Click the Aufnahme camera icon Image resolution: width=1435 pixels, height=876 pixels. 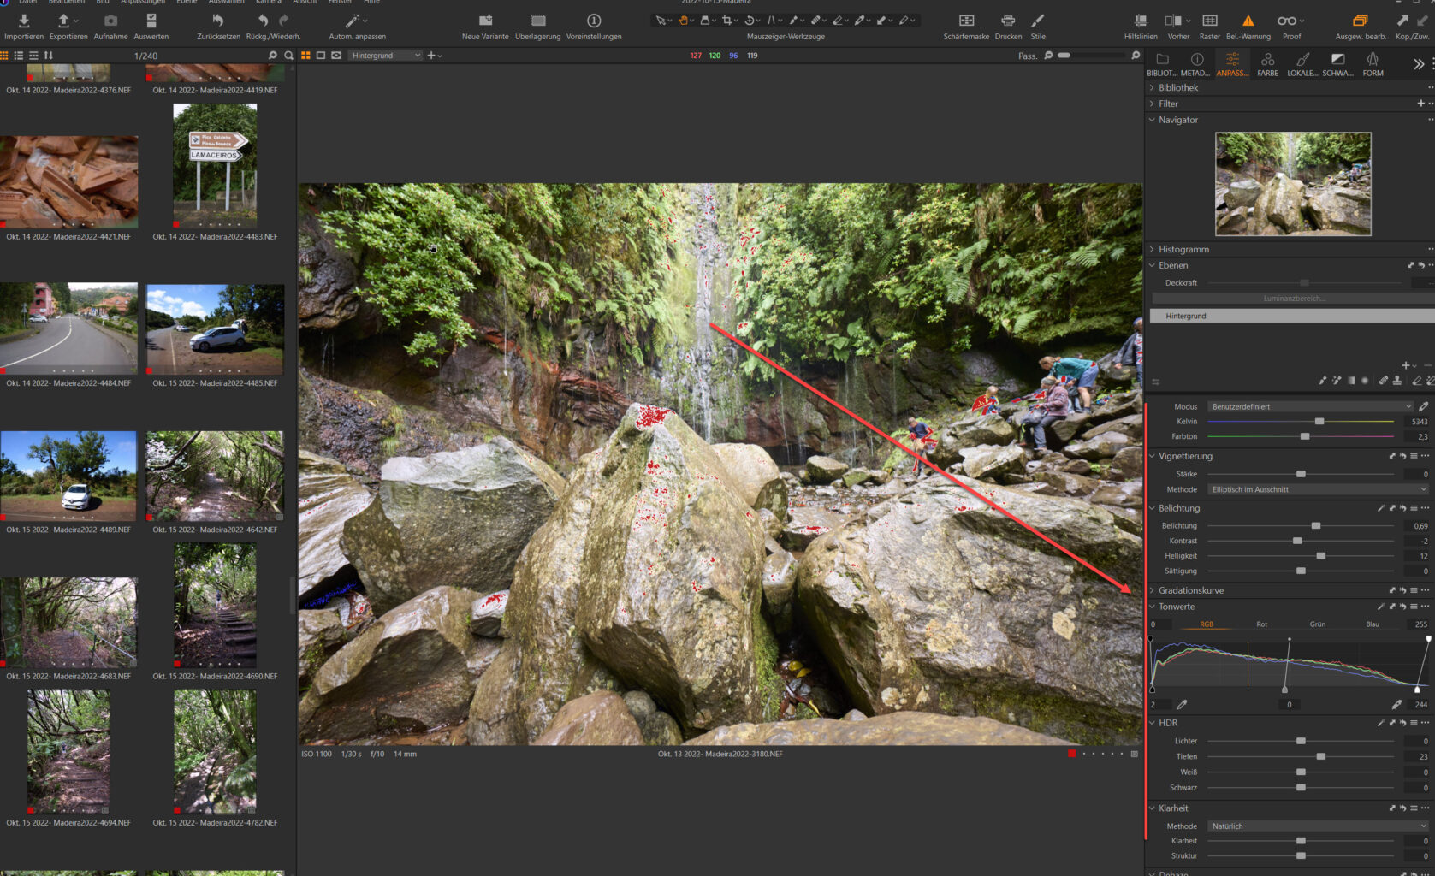[110, 21]
